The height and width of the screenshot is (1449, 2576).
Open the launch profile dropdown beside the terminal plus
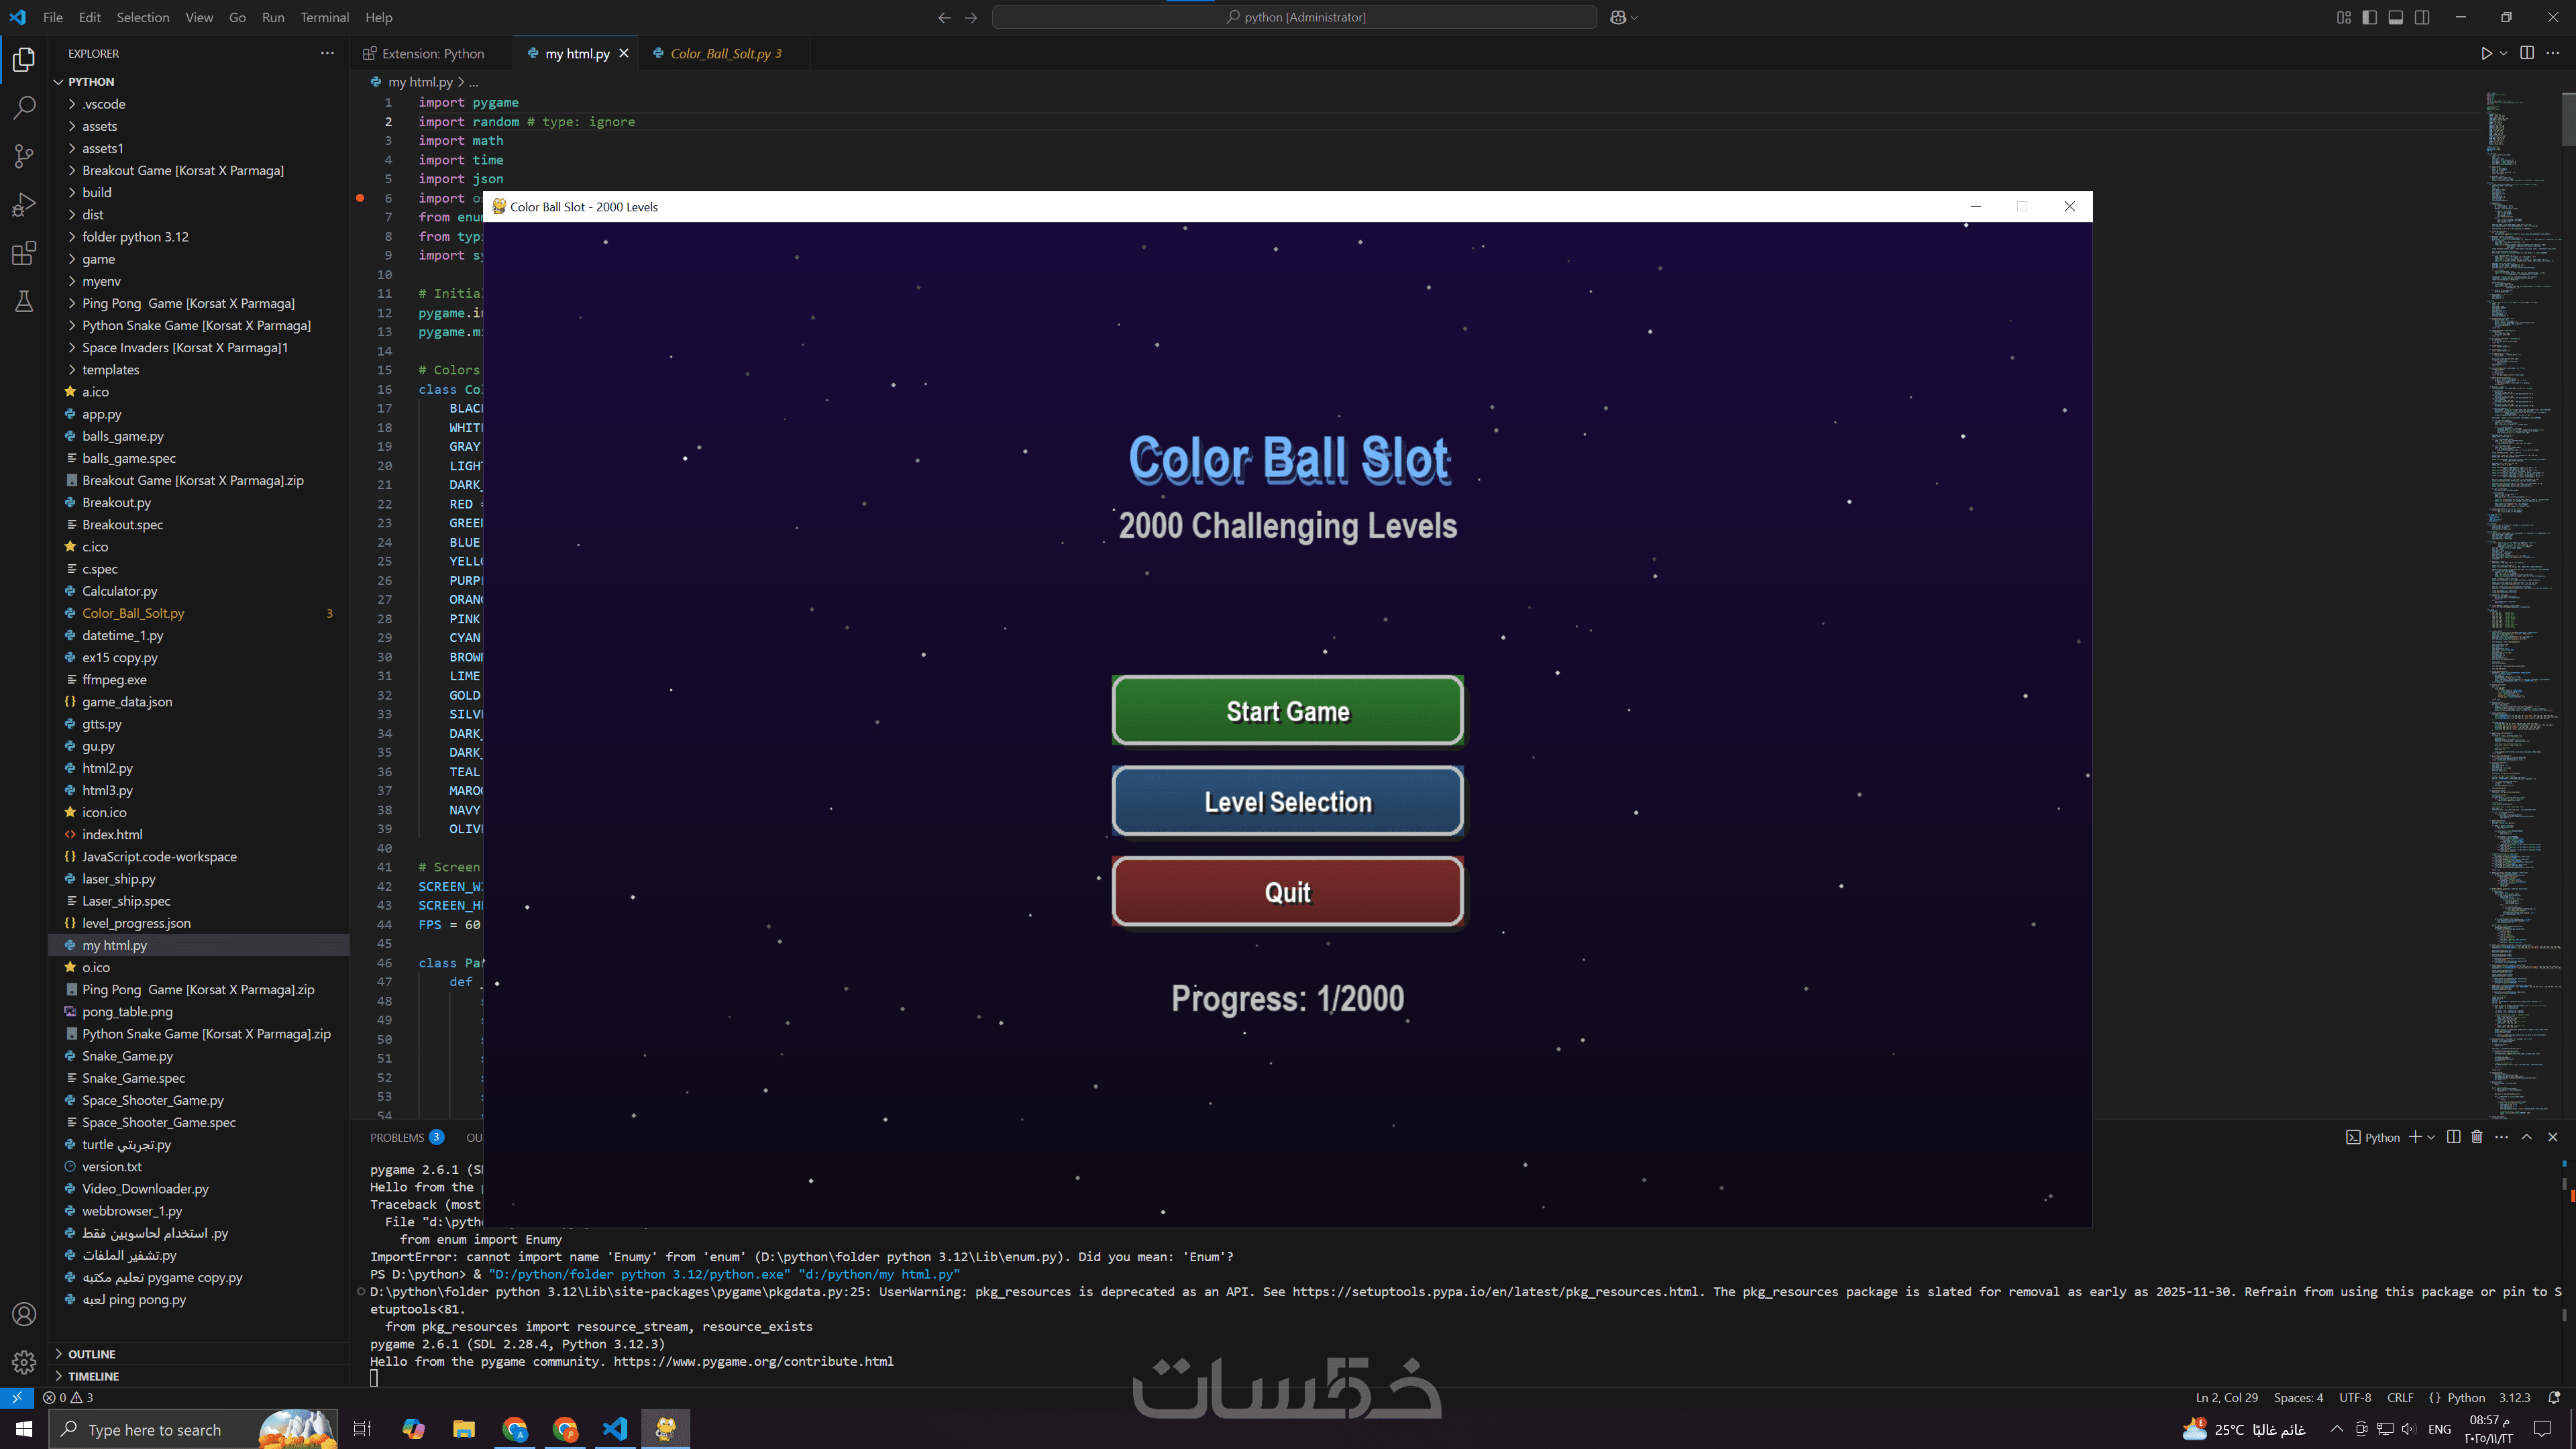coord(2431,1137)
